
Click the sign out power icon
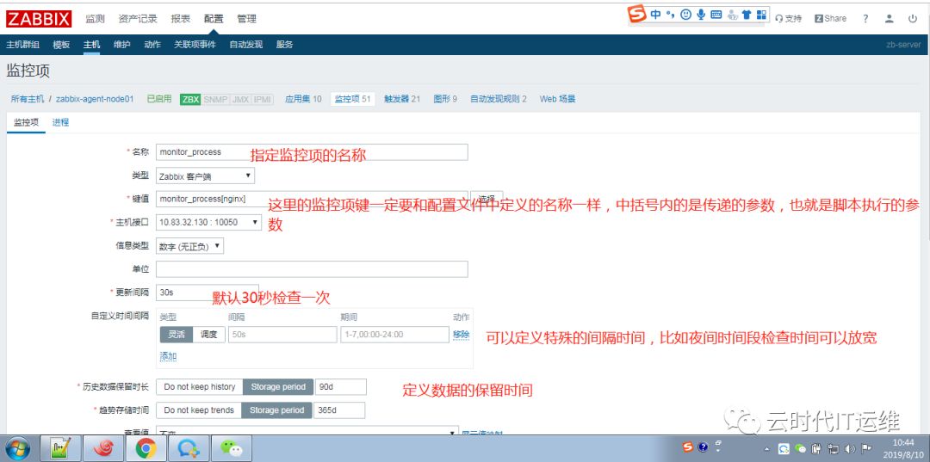pos(913,18)
